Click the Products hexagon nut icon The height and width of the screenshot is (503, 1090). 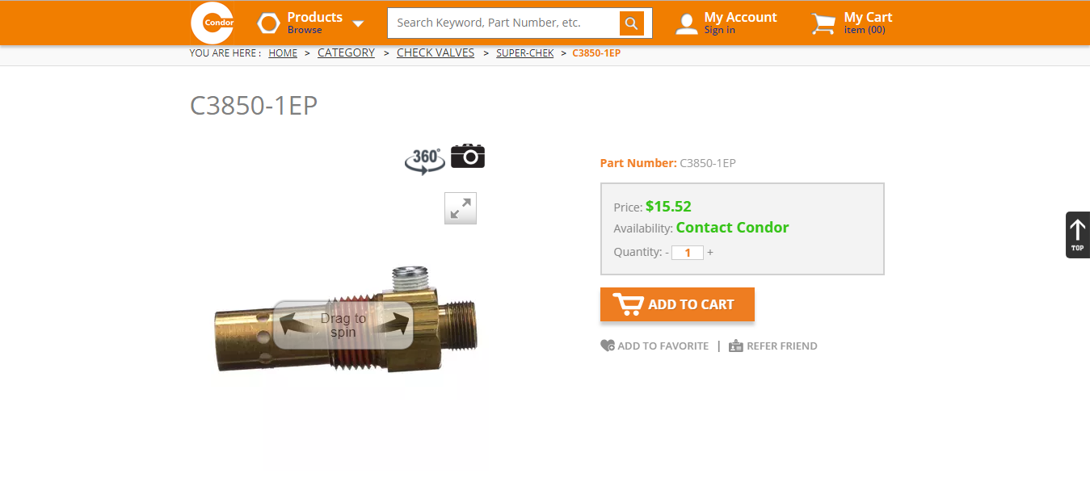tap(268, 23)
